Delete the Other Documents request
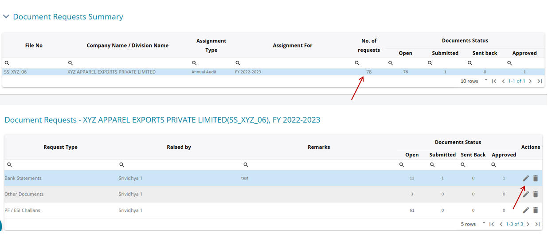This screenshot has width=548, height=237. [536, 194]
